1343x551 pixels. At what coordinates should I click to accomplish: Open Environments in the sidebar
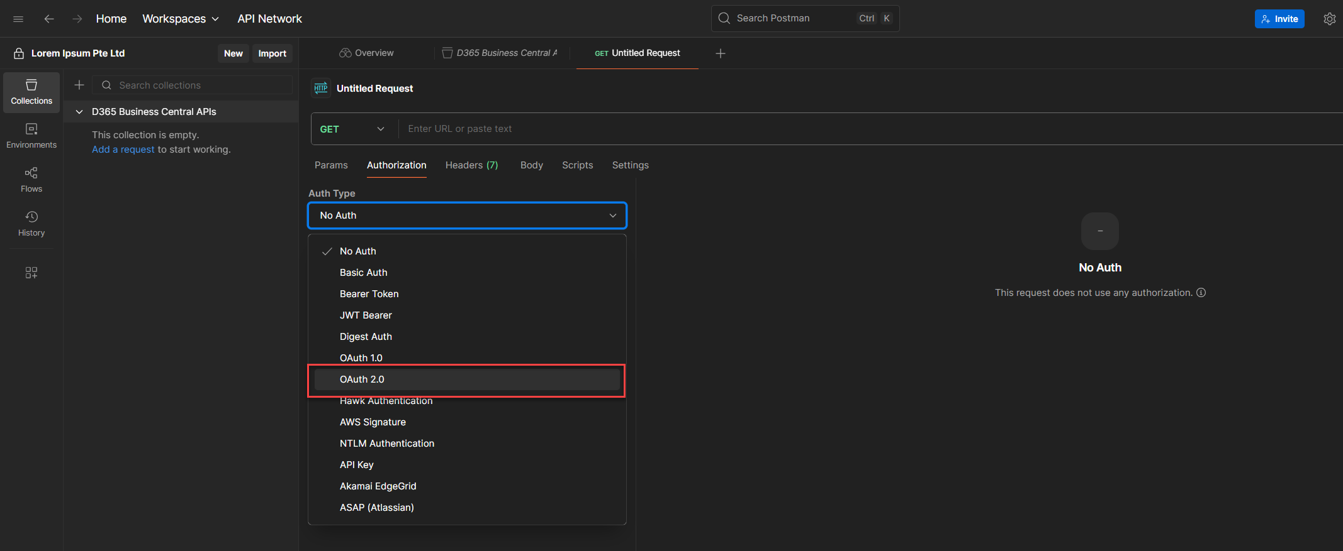point(31,136)
